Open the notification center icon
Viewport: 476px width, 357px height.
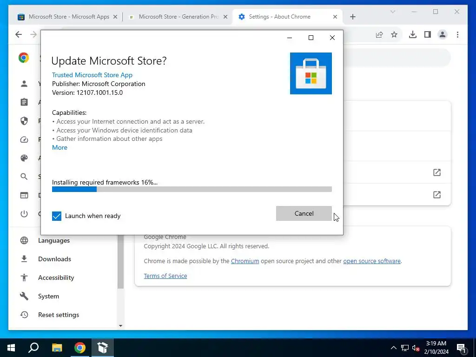(461, 348)
